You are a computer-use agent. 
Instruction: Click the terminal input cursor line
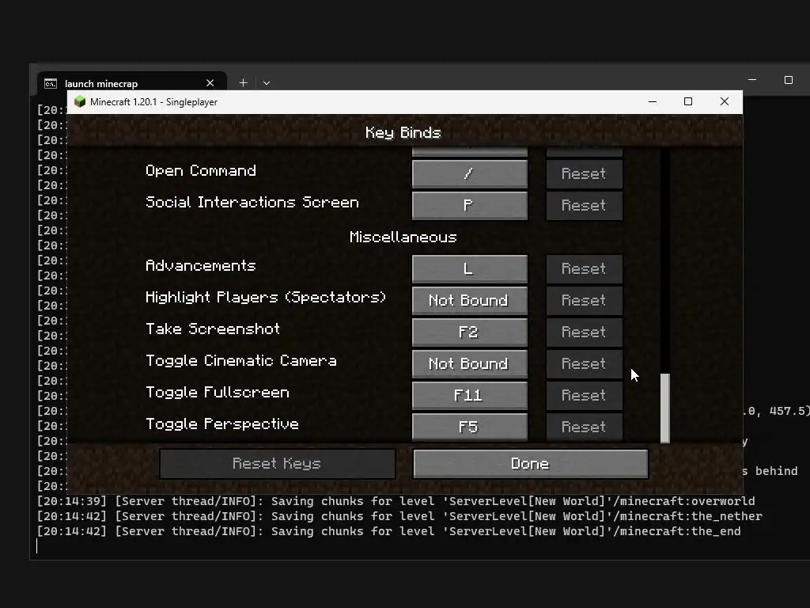[x=36, y=546]
